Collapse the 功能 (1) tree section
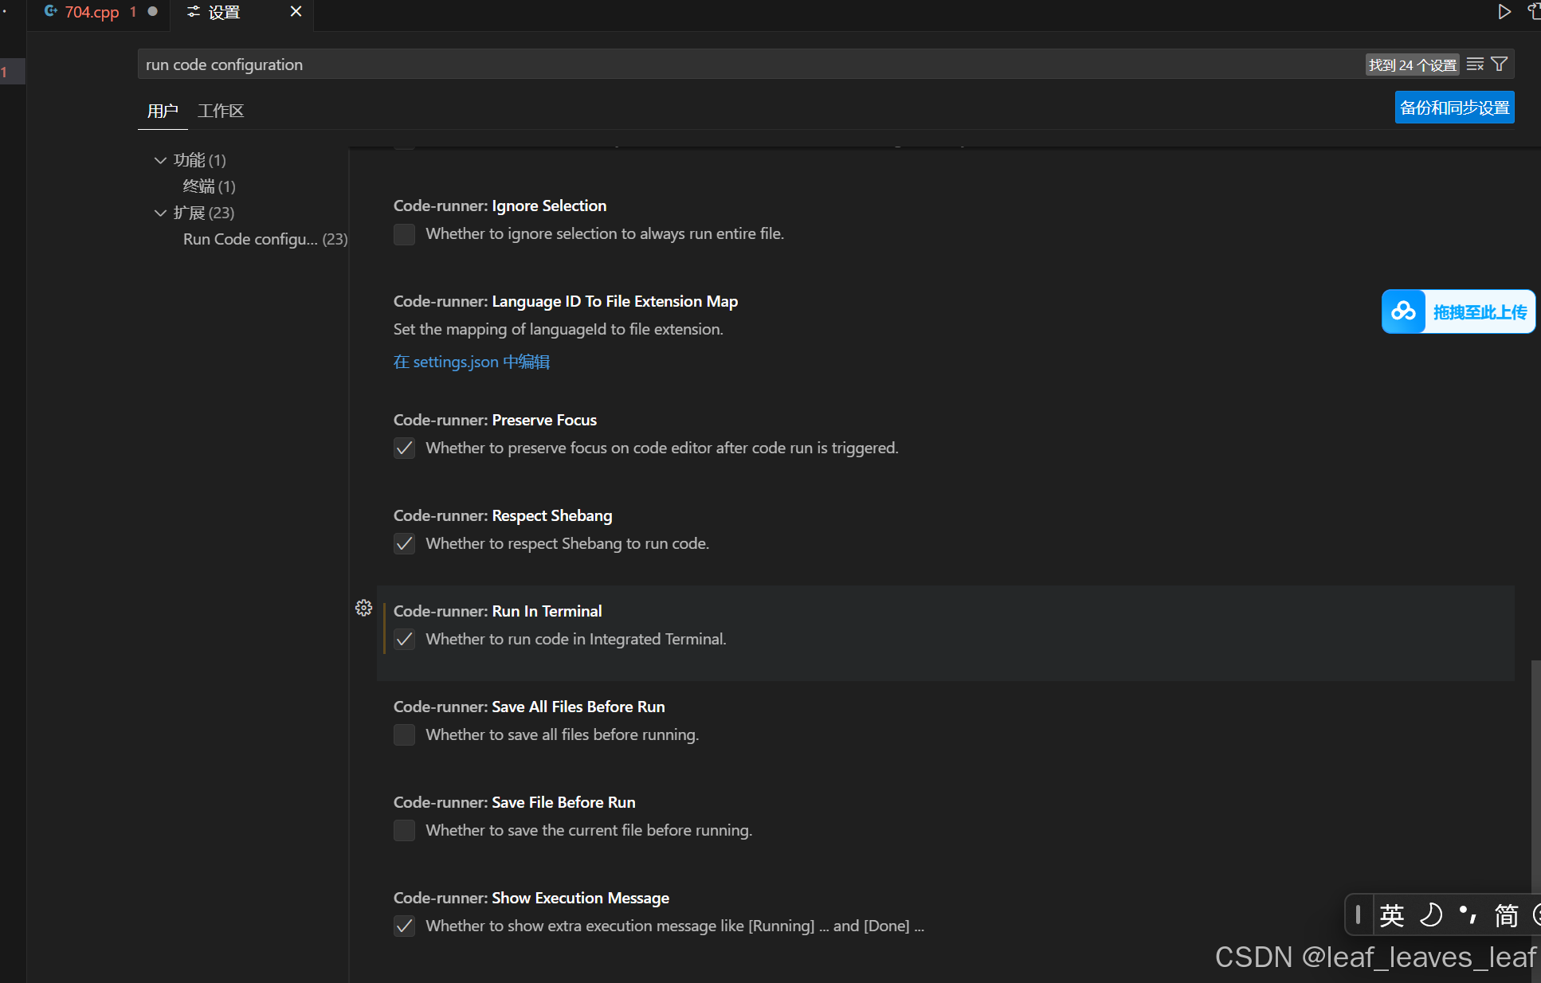Viewport: 1541px width, 983px height. click(160, 160)
